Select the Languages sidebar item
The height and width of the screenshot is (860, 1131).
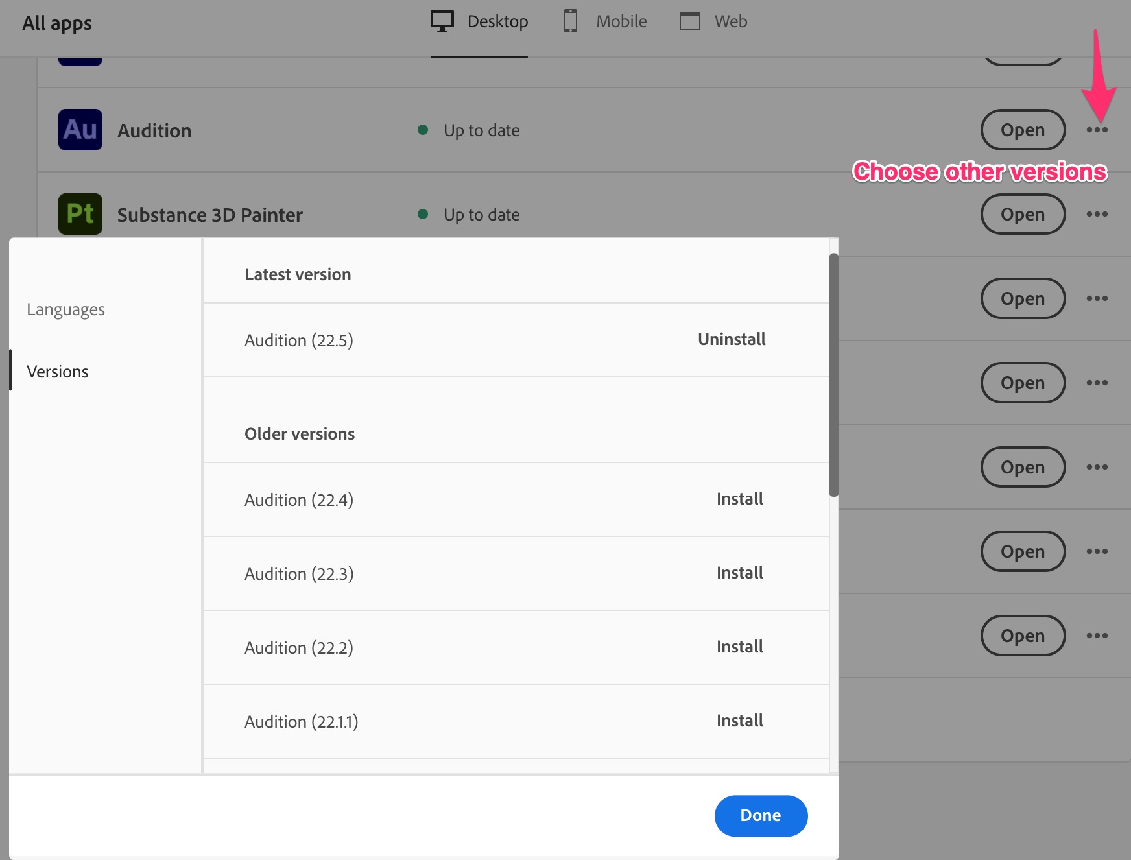coord(65,309)
